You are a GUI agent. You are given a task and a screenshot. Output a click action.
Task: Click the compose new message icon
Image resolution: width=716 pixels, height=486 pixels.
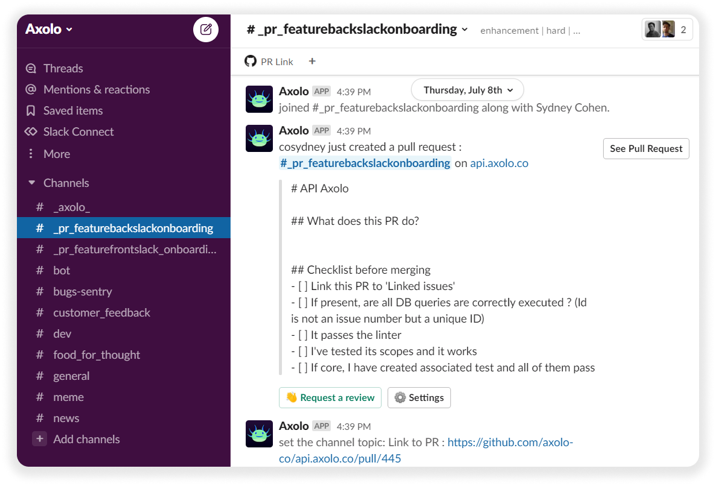click(x=206, y=30)
